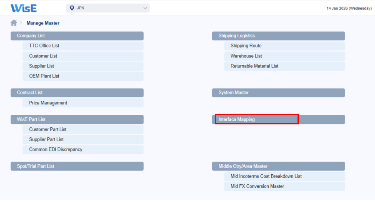Select Customer Part List

click(x=83, y=129)
